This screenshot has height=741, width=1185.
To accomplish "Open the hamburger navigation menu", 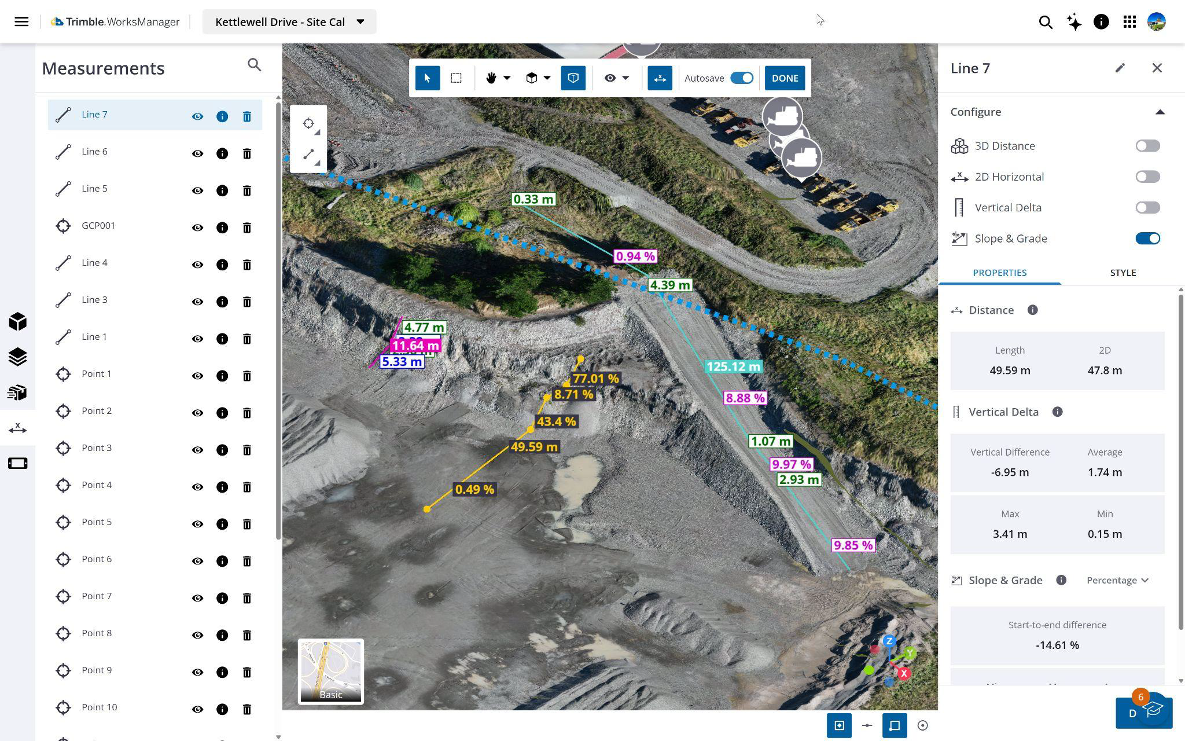I will pos(21,21).
